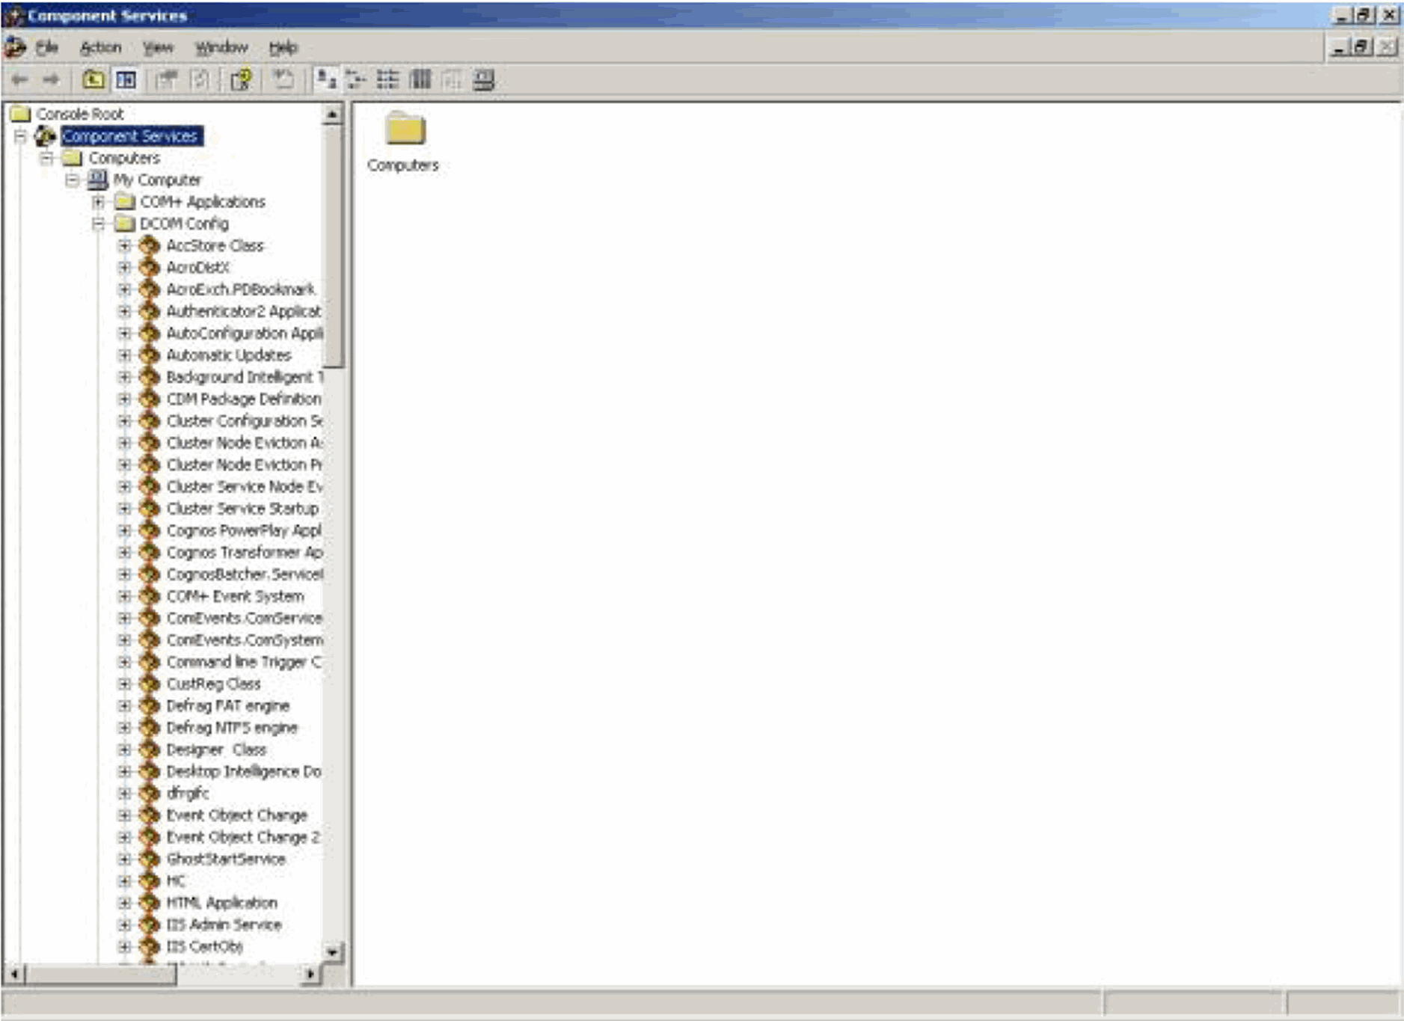Screen dimensions: 1404x1021
Task: Click the title bar Component Services system icon
Action: (13, 15)
